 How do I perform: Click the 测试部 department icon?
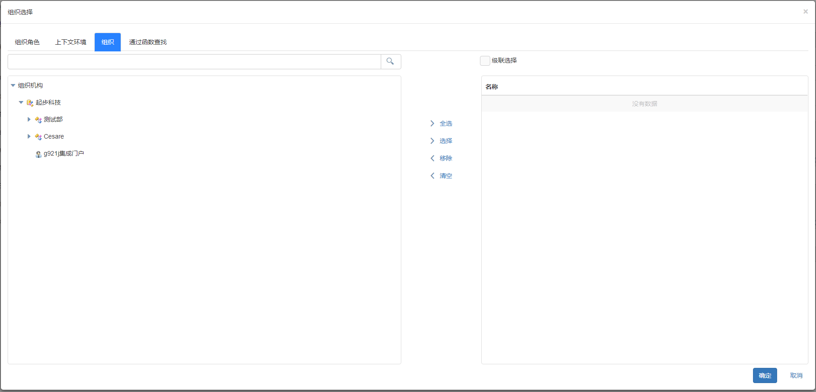(38, 120)
